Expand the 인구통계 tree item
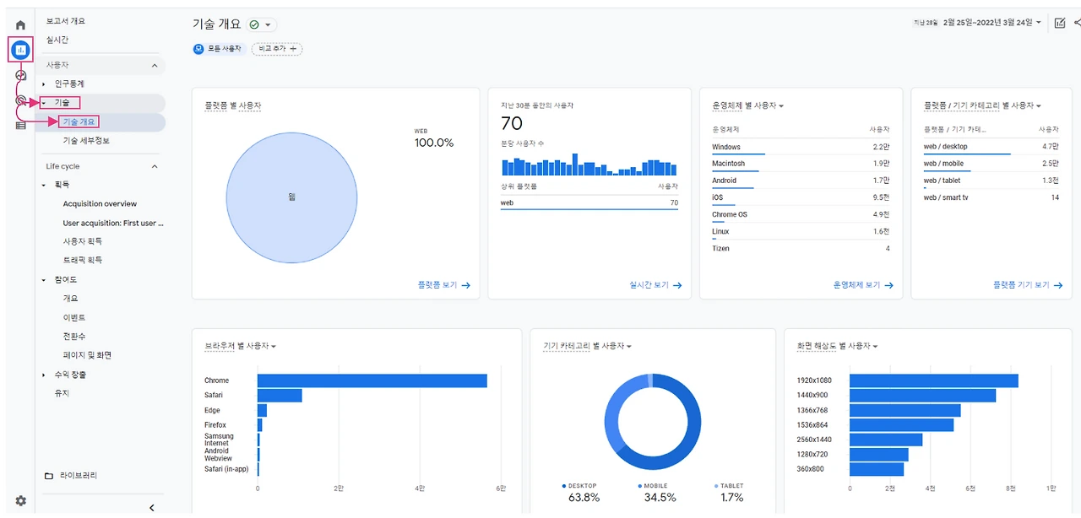 point(43,84)
